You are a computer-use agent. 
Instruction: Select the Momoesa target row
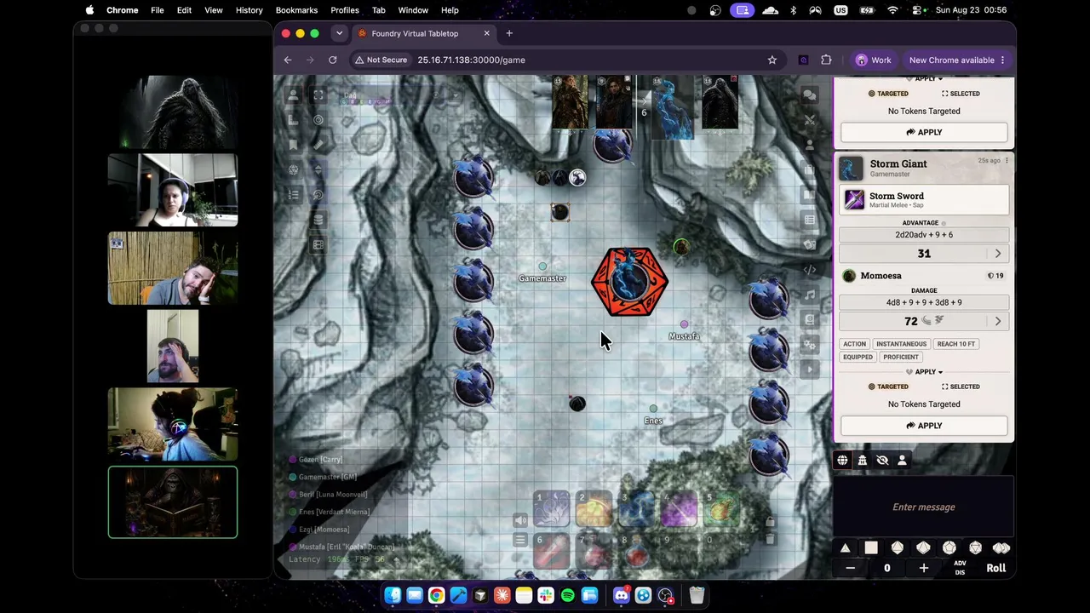coord(924,276)
